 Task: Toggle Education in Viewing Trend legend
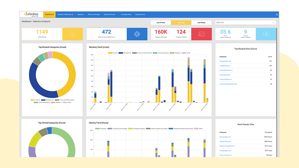[x=101, y=129]
